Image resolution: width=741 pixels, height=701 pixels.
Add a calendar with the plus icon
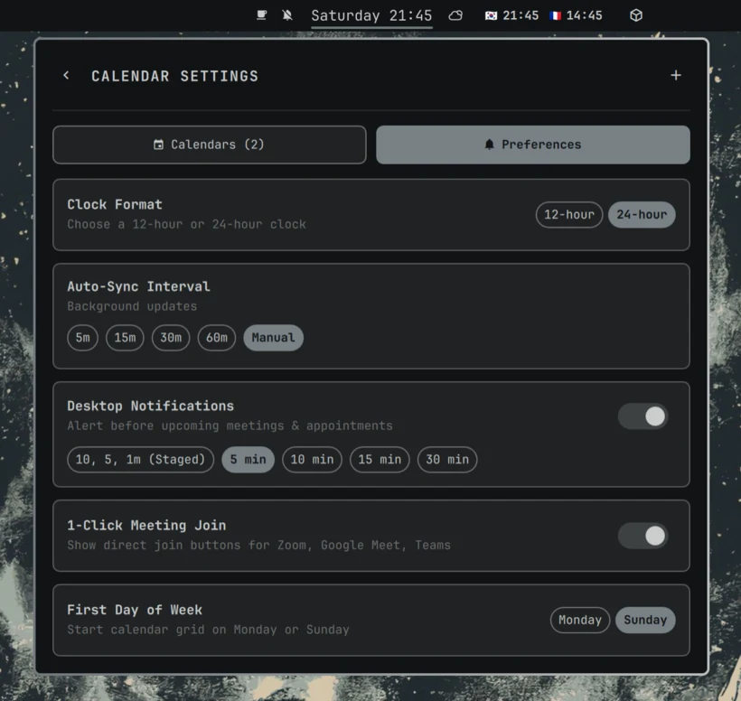[x=676, y=75]
